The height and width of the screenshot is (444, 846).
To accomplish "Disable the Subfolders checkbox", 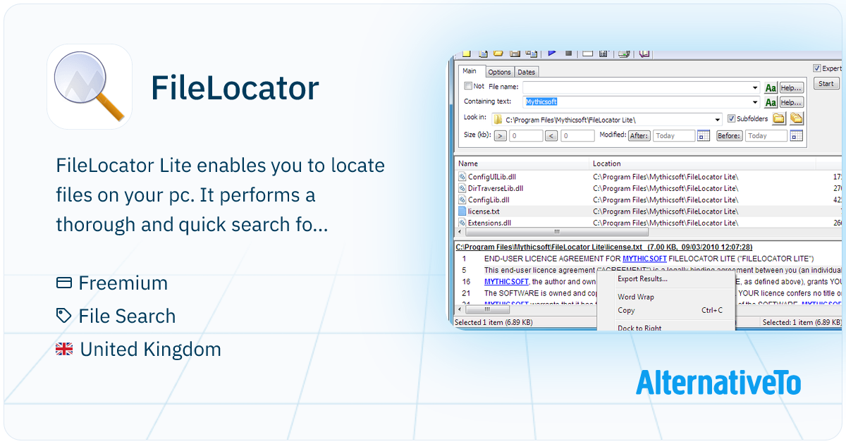I will click(731, 118).
